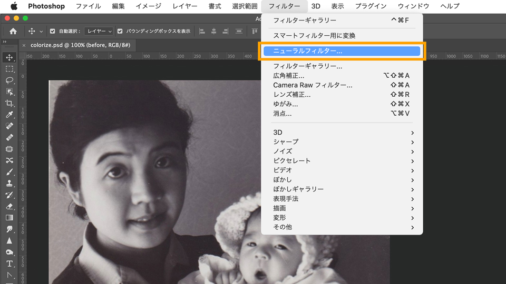Choose フィルターギャラリー entry with ⌃⌘F shortcut
The height and width of the screenshot is (284, 506).
click(342, 21)
